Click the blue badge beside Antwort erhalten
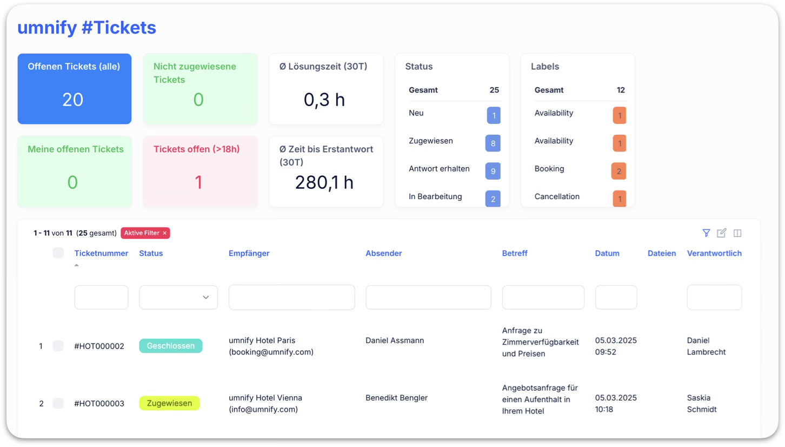 (493, 171)
